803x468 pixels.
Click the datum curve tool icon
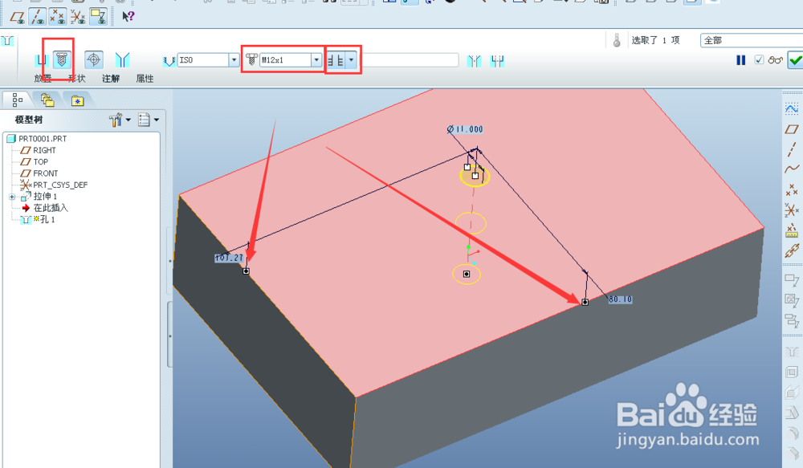[792, 169]
